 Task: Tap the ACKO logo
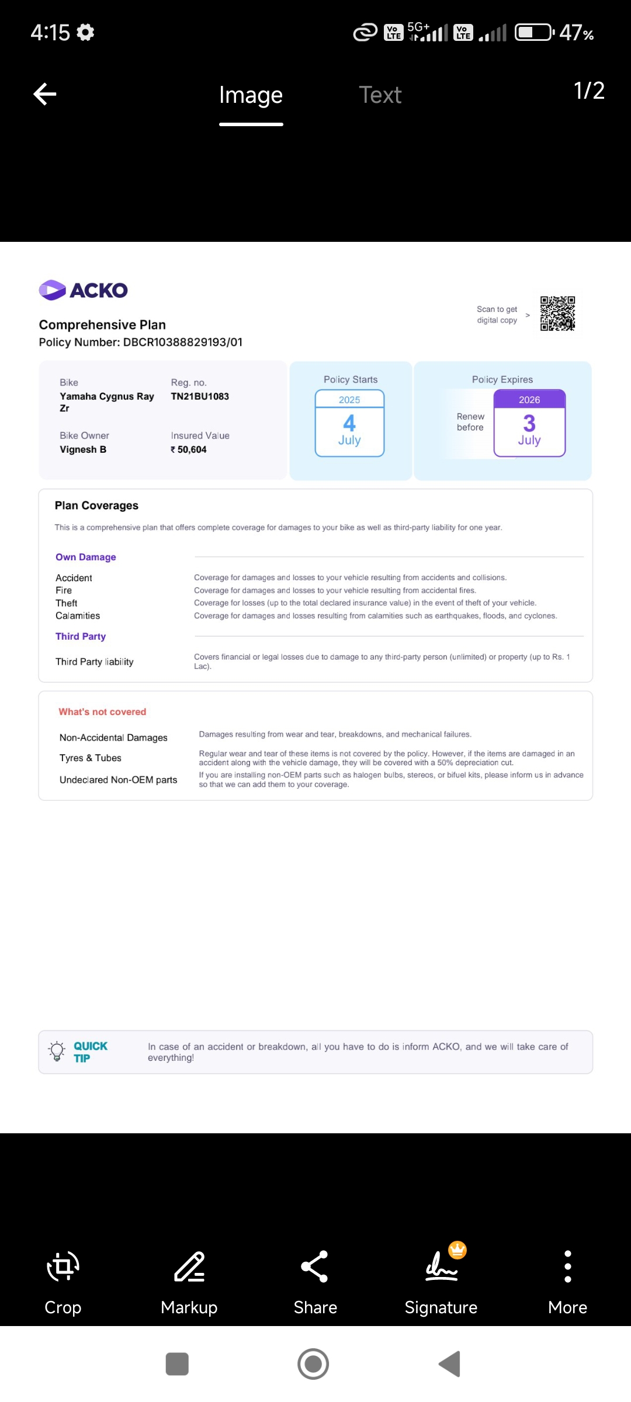coord(84,290)
